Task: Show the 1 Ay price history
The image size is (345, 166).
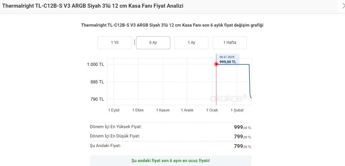Action: pos(191,43)
